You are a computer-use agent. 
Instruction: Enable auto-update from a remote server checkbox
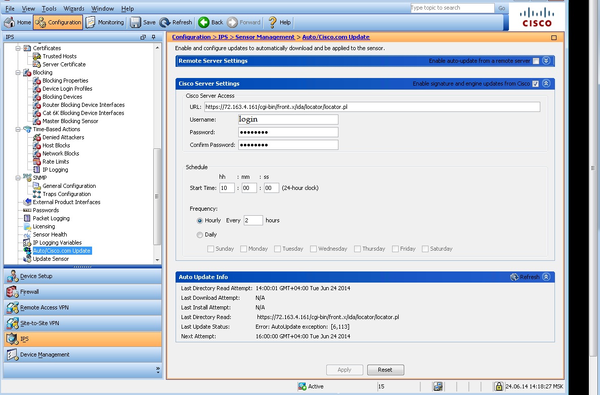(536, 61)
